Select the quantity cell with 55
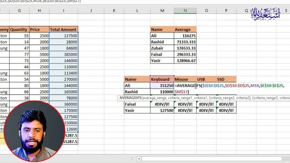The width and height of the screenshot is (290, 163). [19, 36]
